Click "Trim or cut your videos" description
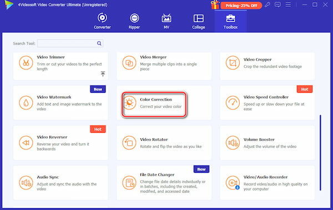The image size is (333, 210). coord(69,66)
